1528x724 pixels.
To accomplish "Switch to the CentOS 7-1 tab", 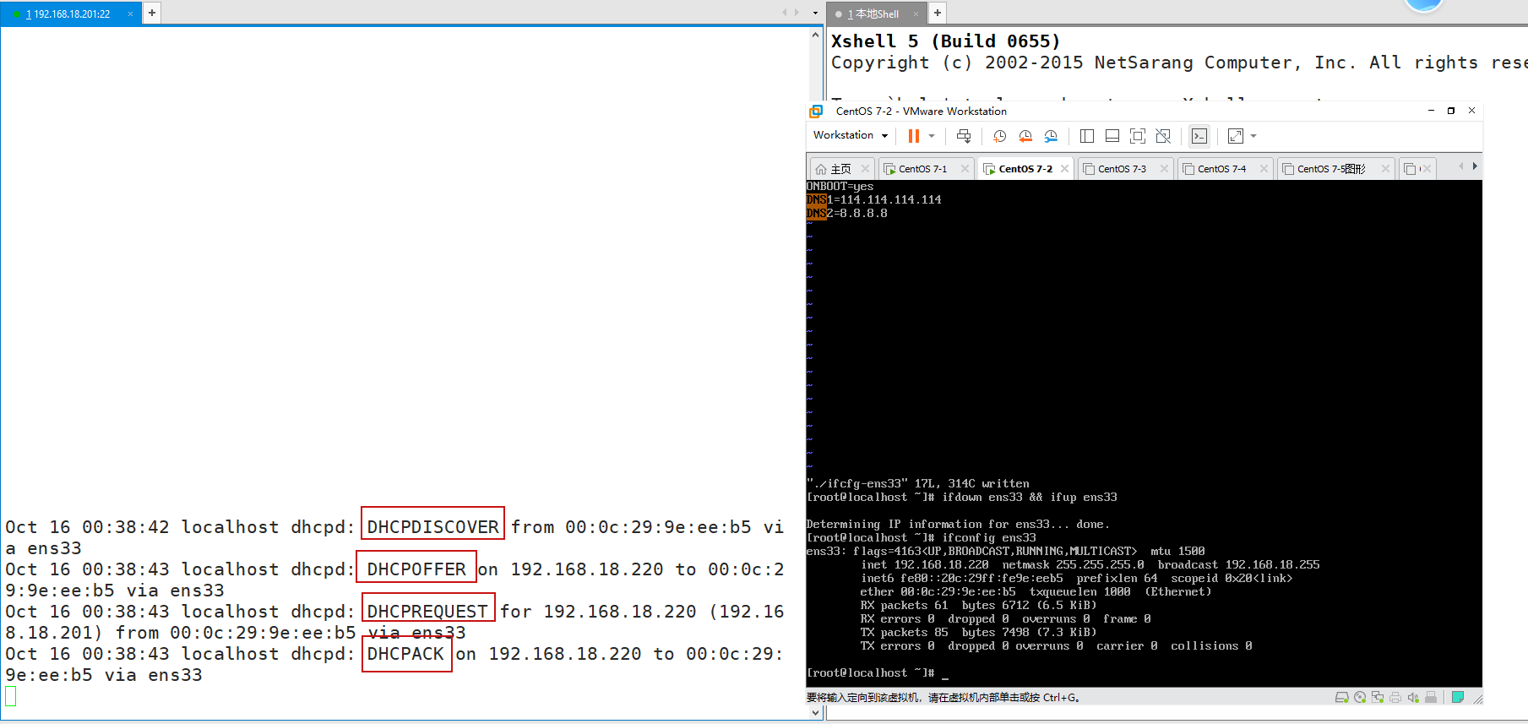I will 922,169.
